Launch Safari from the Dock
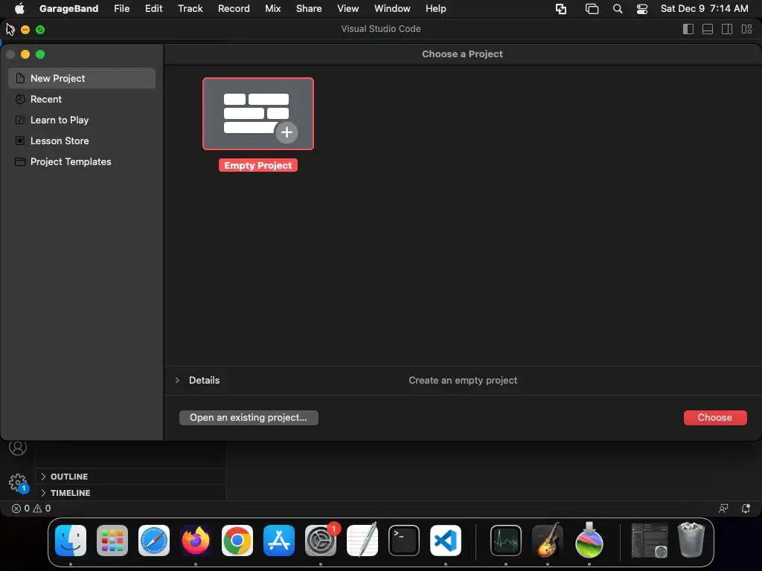This screenshot has width=762, height=571. [x=154, y=541]
